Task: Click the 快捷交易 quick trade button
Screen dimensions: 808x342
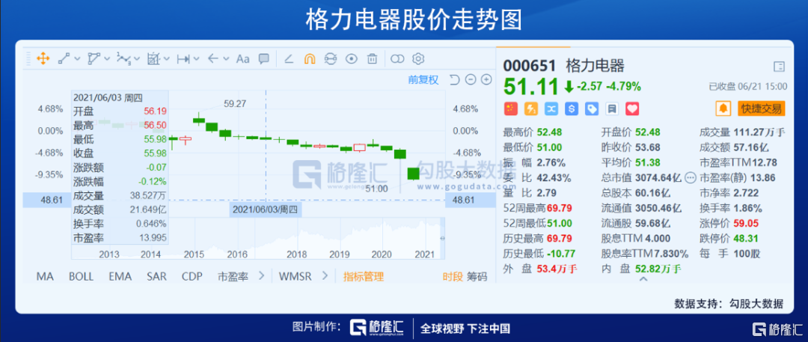Action: pos(761,109)
